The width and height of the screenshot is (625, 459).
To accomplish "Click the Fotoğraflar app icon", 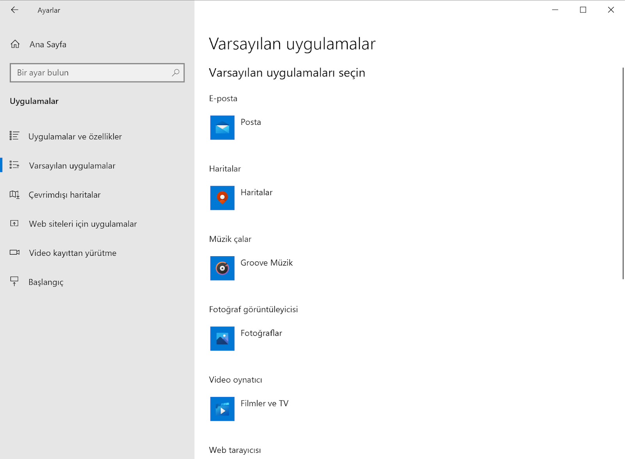I will [x=222, y=338].
